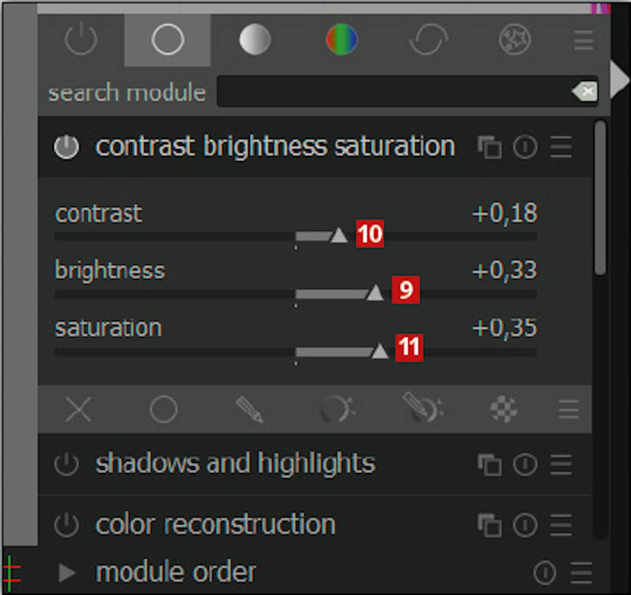Viewport: 631px width, 595px height.
Task: Clear the search module text field
Action: point(586,91)
